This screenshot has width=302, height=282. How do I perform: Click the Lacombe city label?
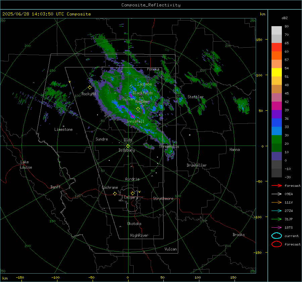[x=145, y=84]
